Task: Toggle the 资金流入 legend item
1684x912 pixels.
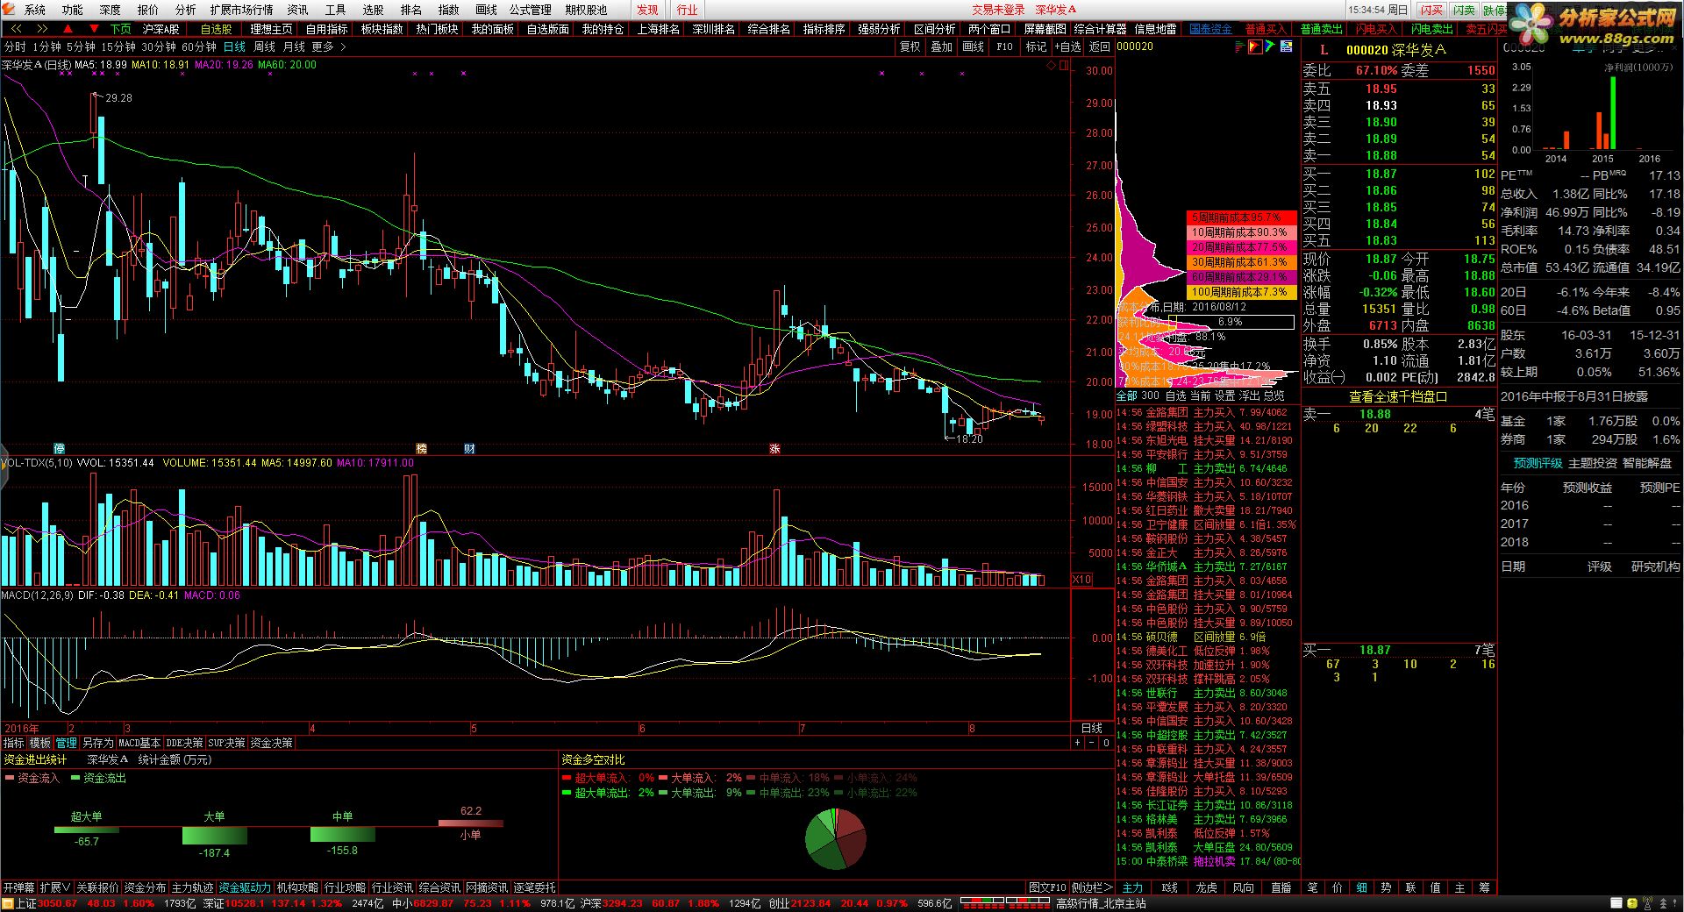Action: [x=32, y=778]
